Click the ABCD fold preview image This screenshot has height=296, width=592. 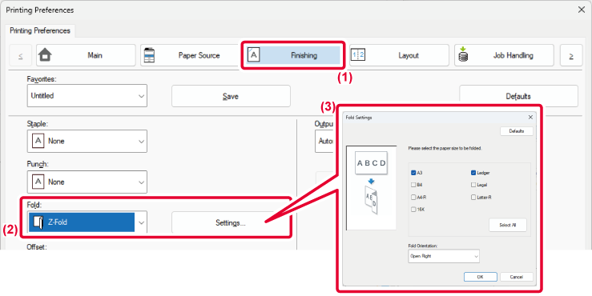point(371,188)
